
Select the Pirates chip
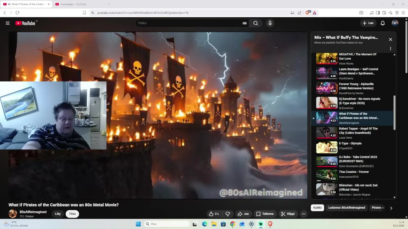[378, 208]
